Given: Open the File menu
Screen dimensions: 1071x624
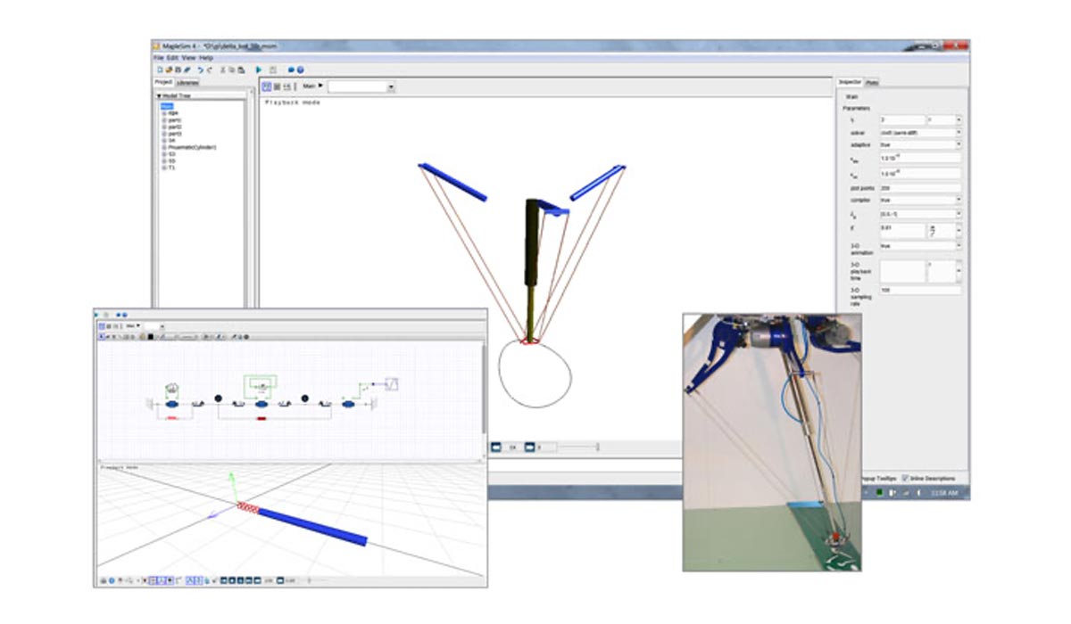Looking at the screenshot, I should tap(158, 58).
